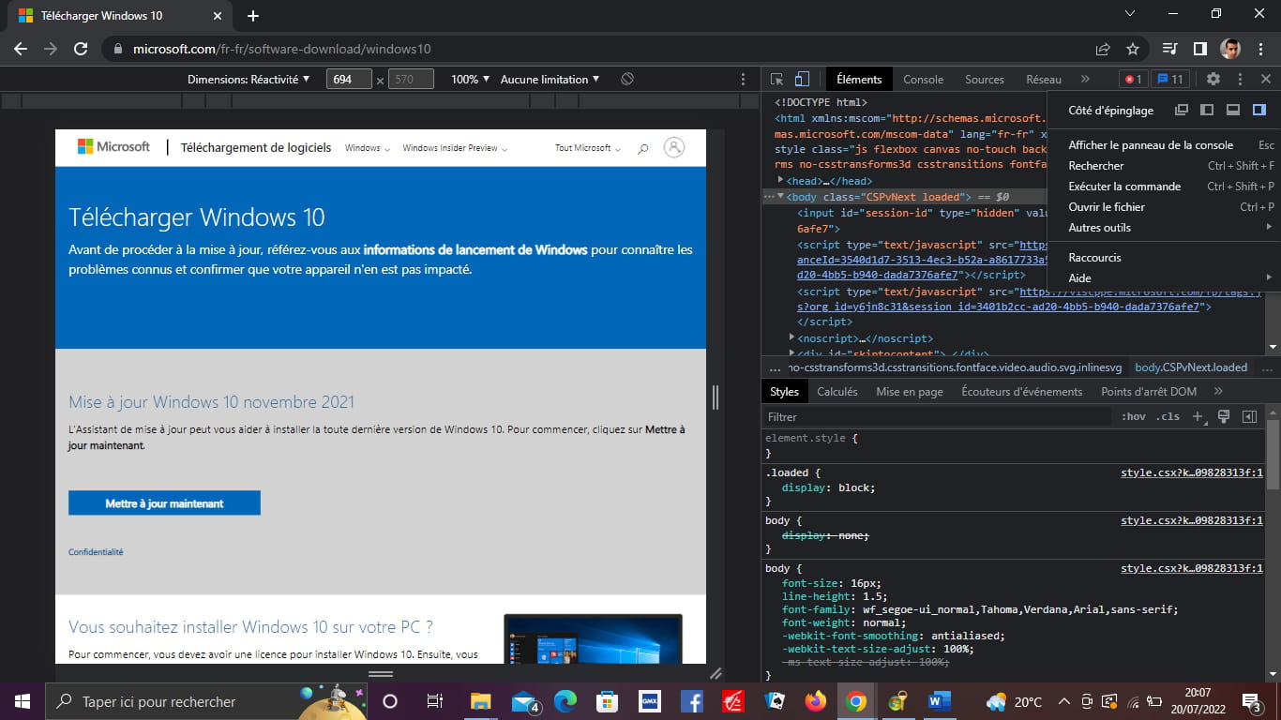The width and height of the screenshot is (1281, 720).
Task: Expand the noscript element node
Action: tap(792, 337)
